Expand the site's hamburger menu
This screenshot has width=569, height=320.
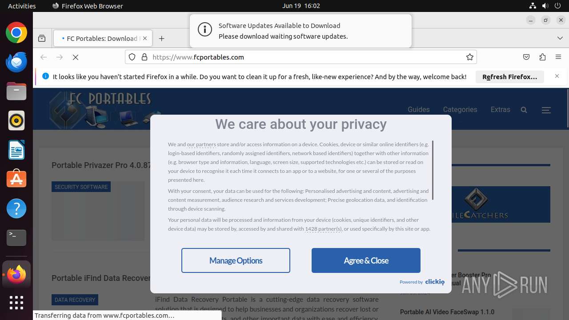pyautogui.click(x=546, y=110)
